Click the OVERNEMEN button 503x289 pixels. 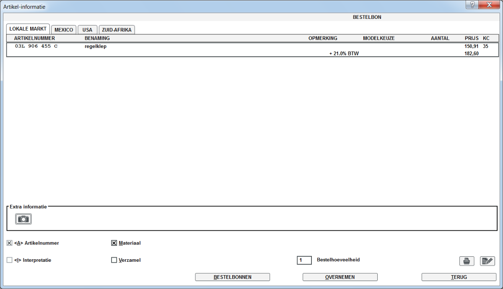[x=340, y=277]
